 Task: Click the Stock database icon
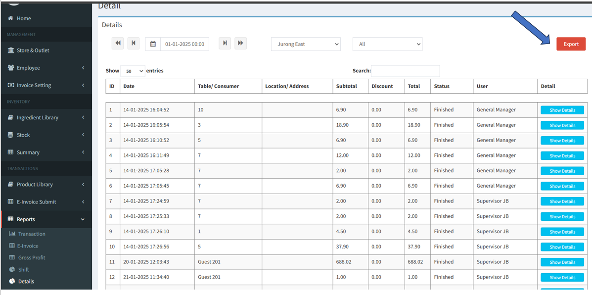coord(10,135)
